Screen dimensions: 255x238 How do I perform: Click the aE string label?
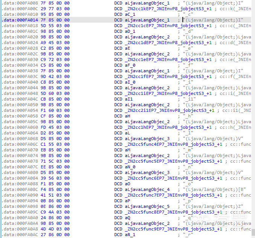pyautogui.click(x=127, y=48)
